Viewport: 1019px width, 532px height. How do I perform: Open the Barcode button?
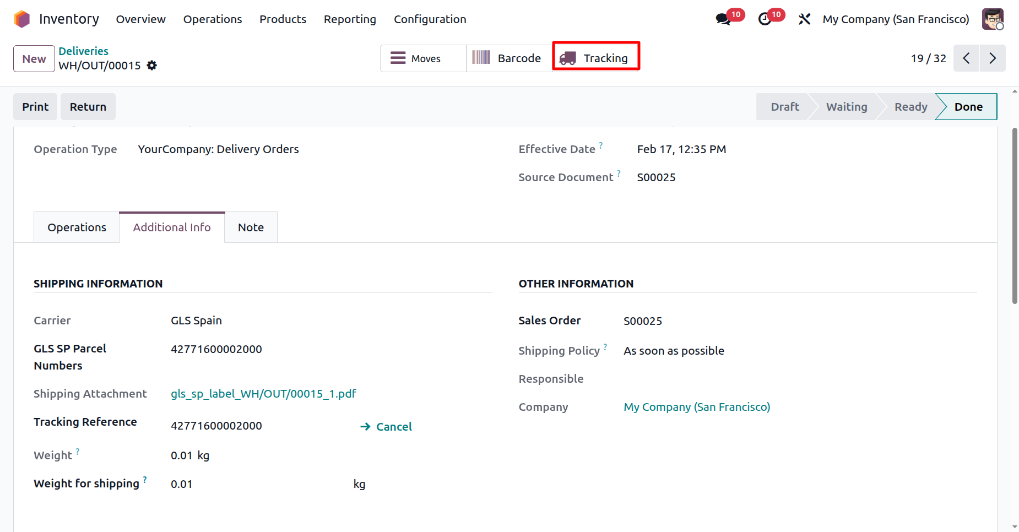click(508, 58)
